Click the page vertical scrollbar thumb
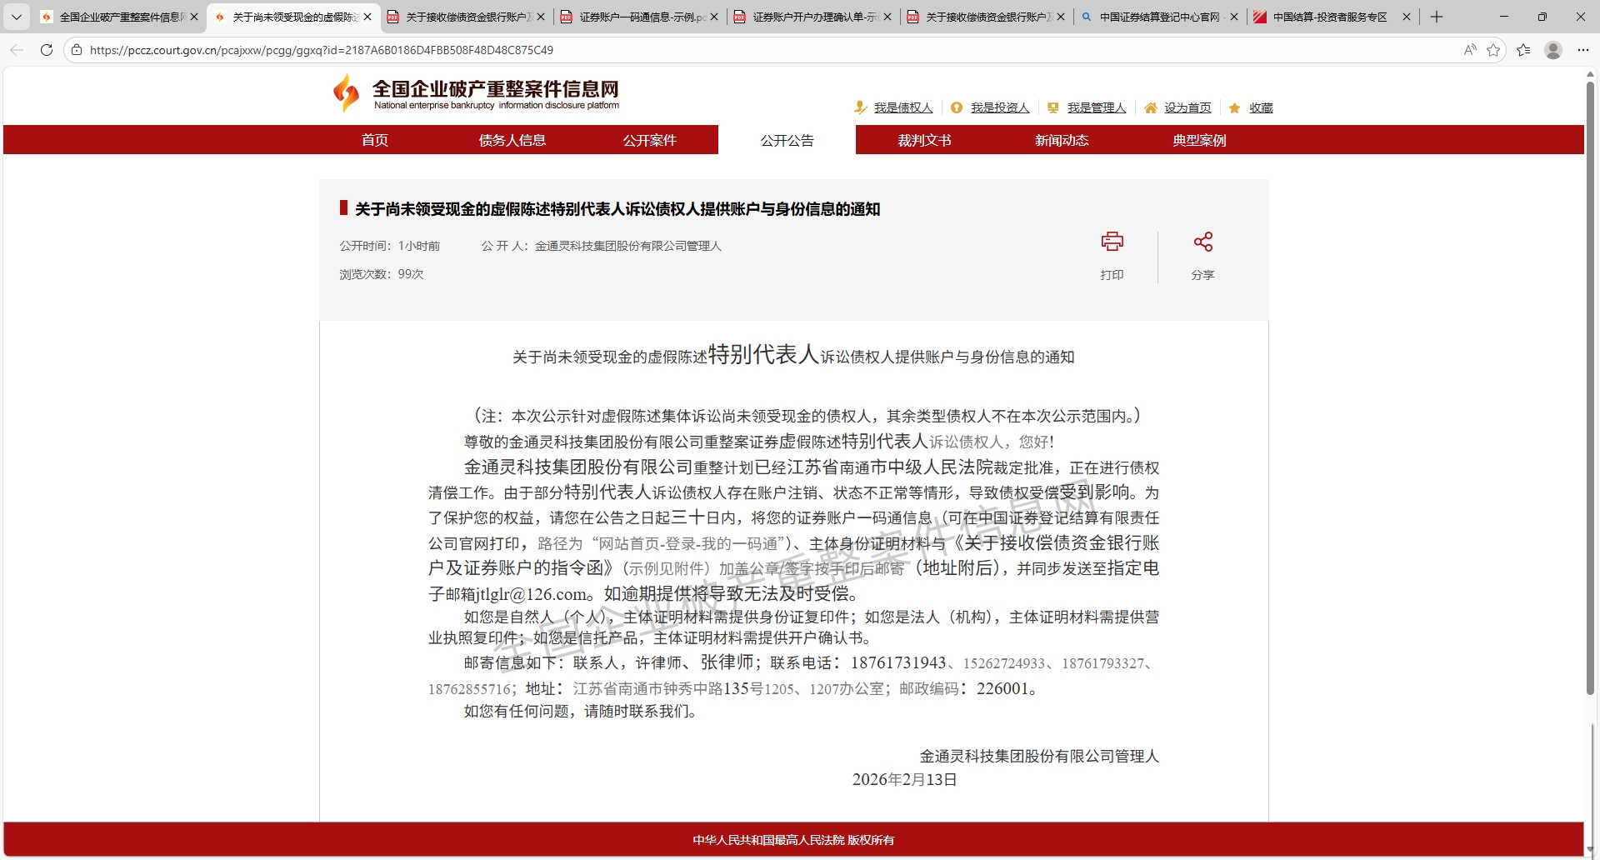The width and height of the screenshot is (1600, 860). point(1590,387)
